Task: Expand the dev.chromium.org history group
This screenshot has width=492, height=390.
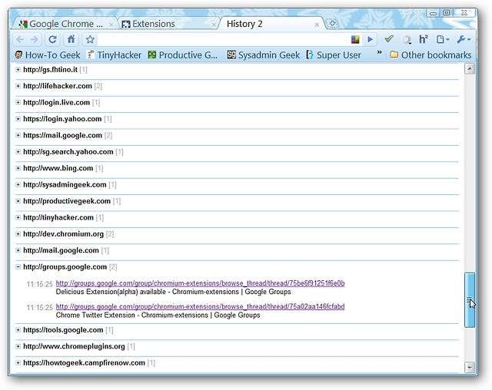Action: (18, 234)
